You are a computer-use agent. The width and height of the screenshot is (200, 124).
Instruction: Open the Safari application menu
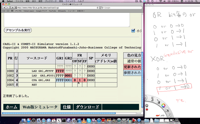coord(10,1)
